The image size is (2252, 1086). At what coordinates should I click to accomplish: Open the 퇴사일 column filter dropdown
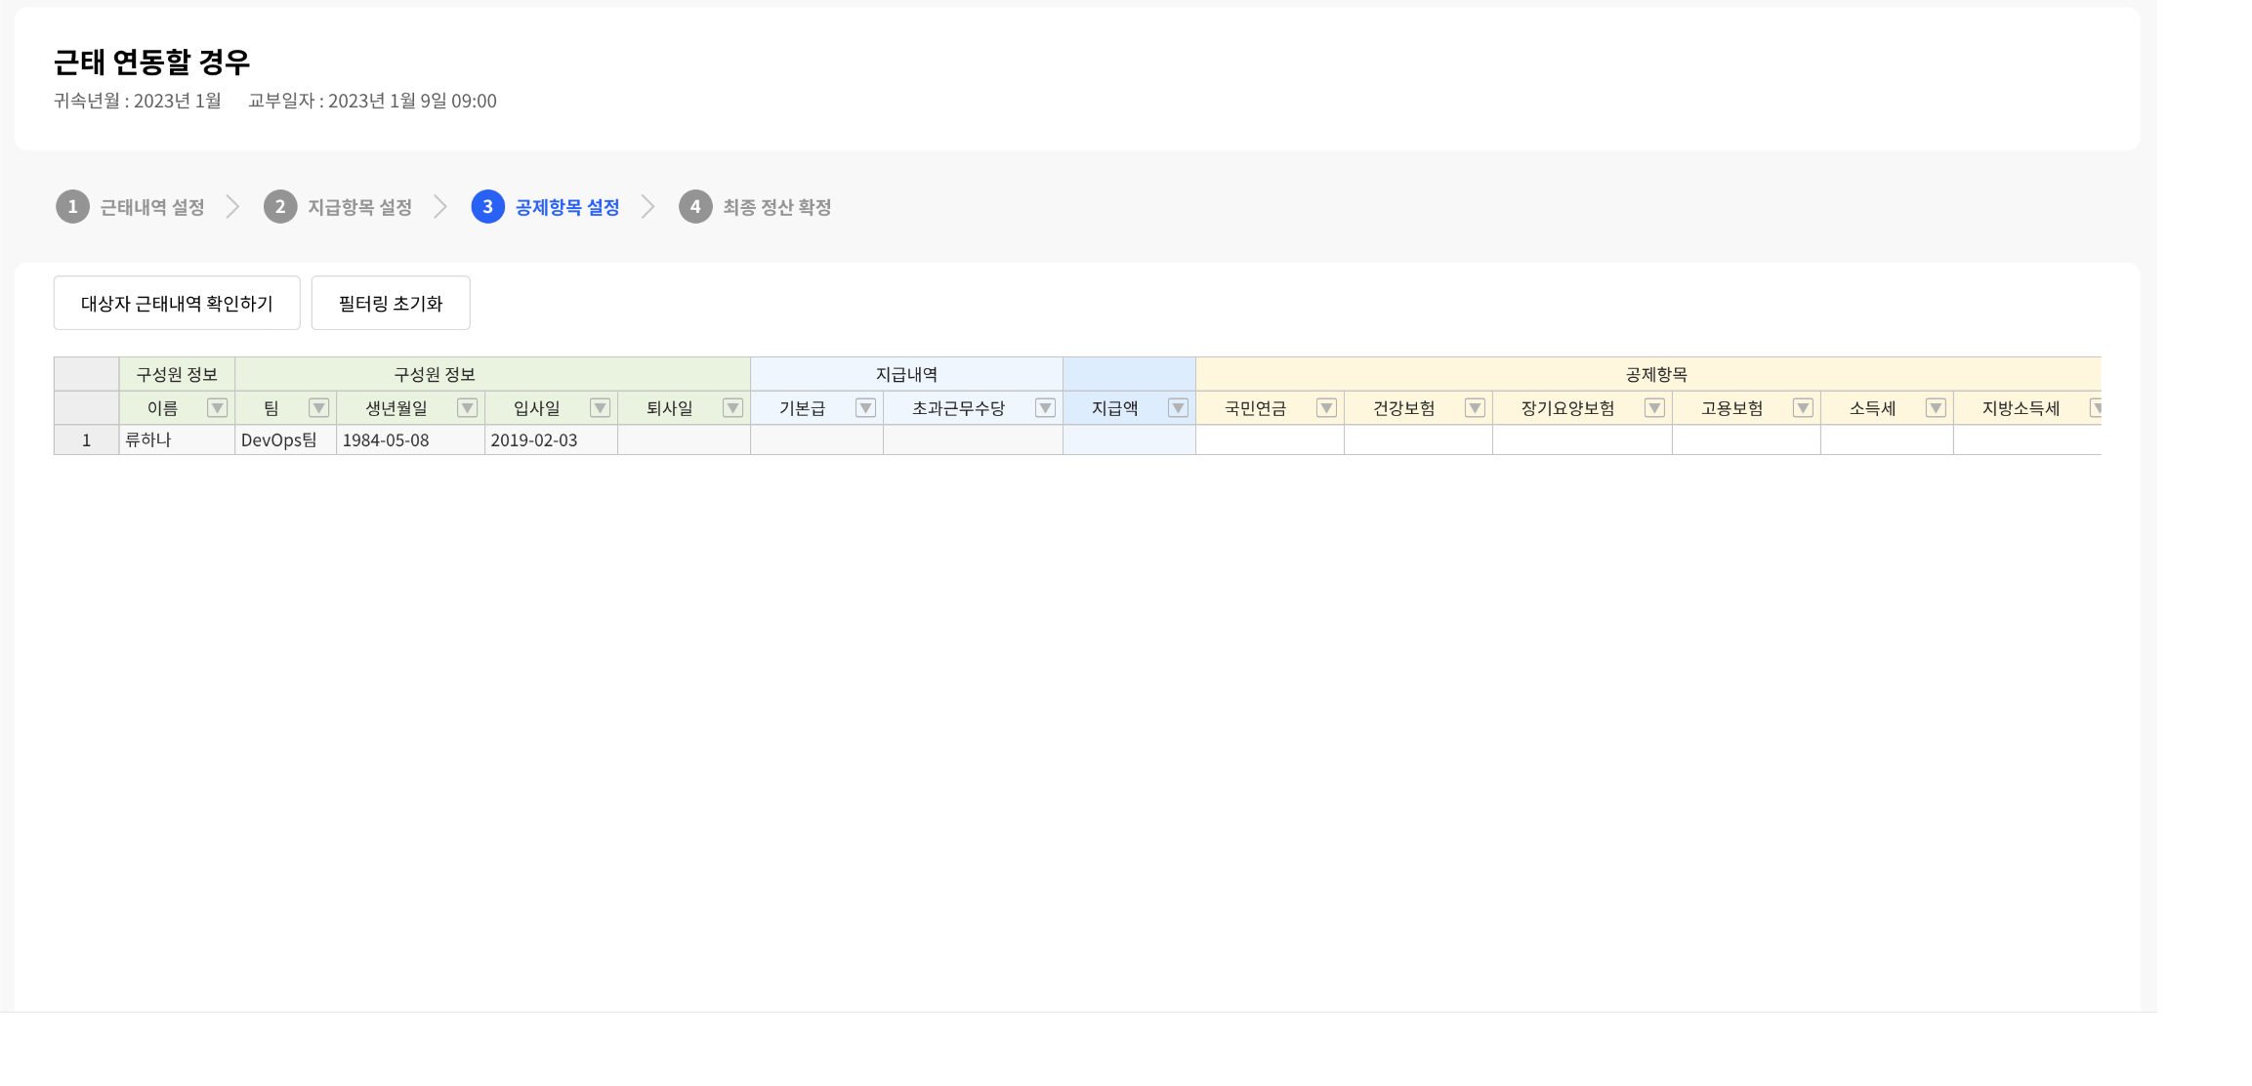tap(732, 408)
